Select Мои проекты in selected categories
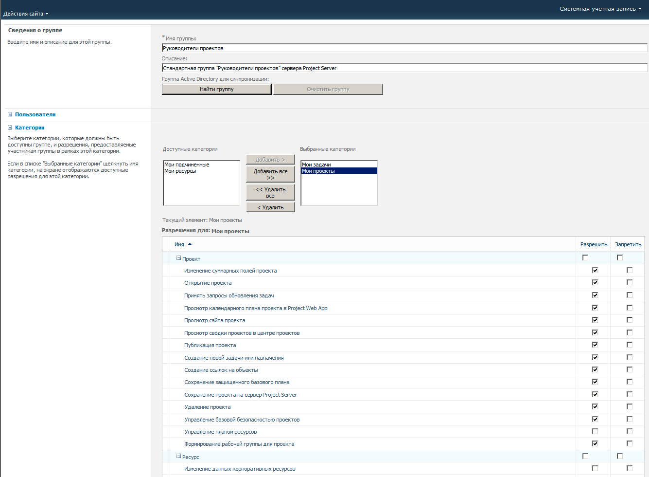Screen dimensions: 649x477 (339, 171)
